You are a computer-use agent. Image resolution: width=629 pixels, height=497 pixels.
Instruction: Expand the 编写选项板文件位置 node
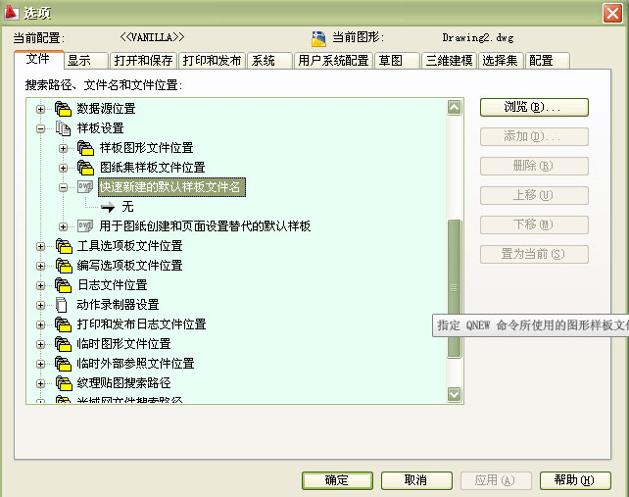click(40, 266)
